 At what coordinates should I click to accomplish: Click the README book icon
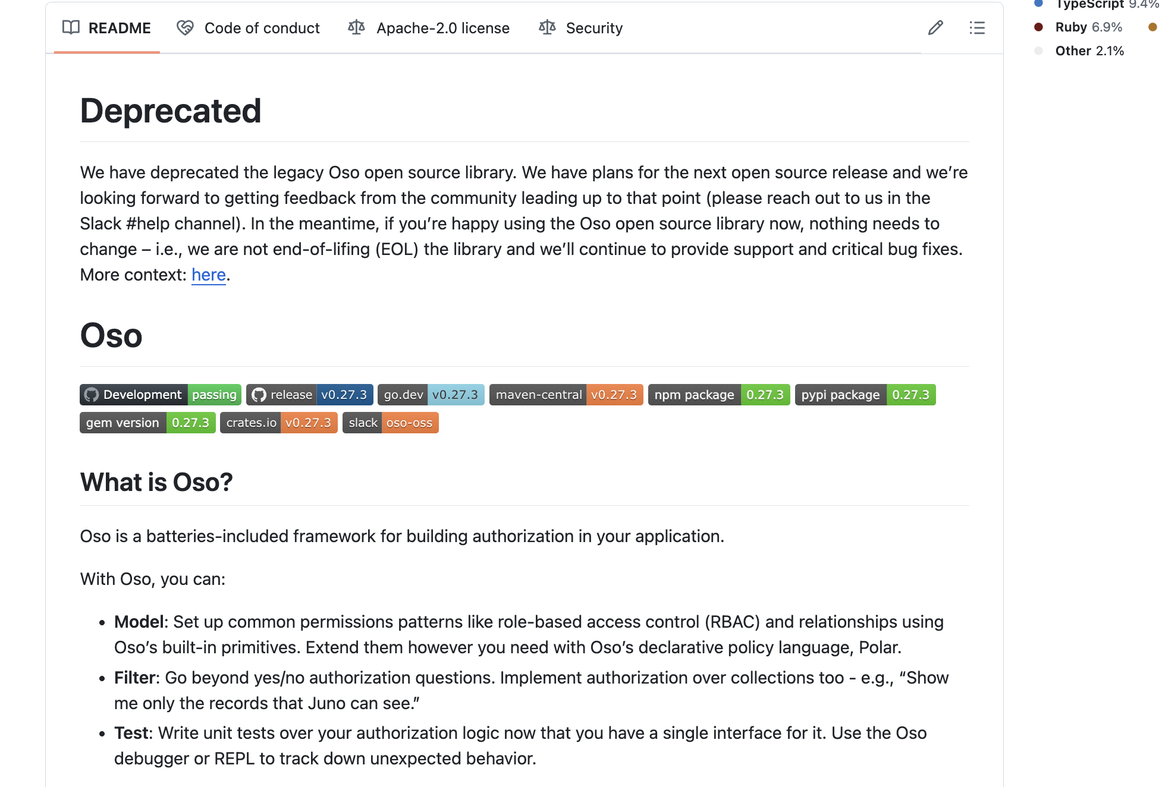pos(71,27)
